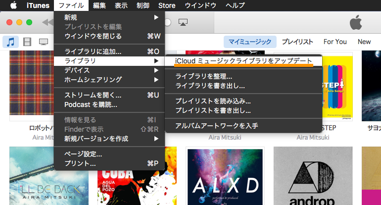Choose ウインドウを閉じる
The width and height of the screenshot is (381, 205).
[x=109, y=36]
